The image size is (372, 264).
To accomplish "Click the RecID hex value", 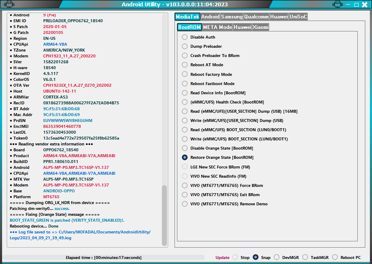I will click(81, 103).
